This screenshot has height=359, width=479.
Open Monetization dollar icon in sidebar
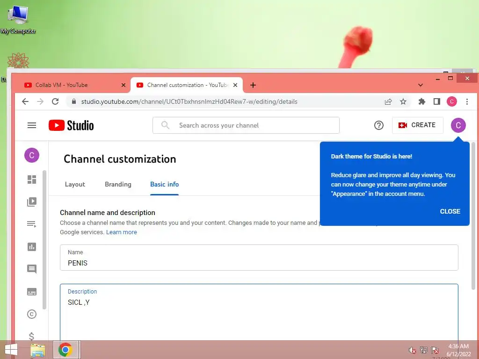[x=31, y=336]
